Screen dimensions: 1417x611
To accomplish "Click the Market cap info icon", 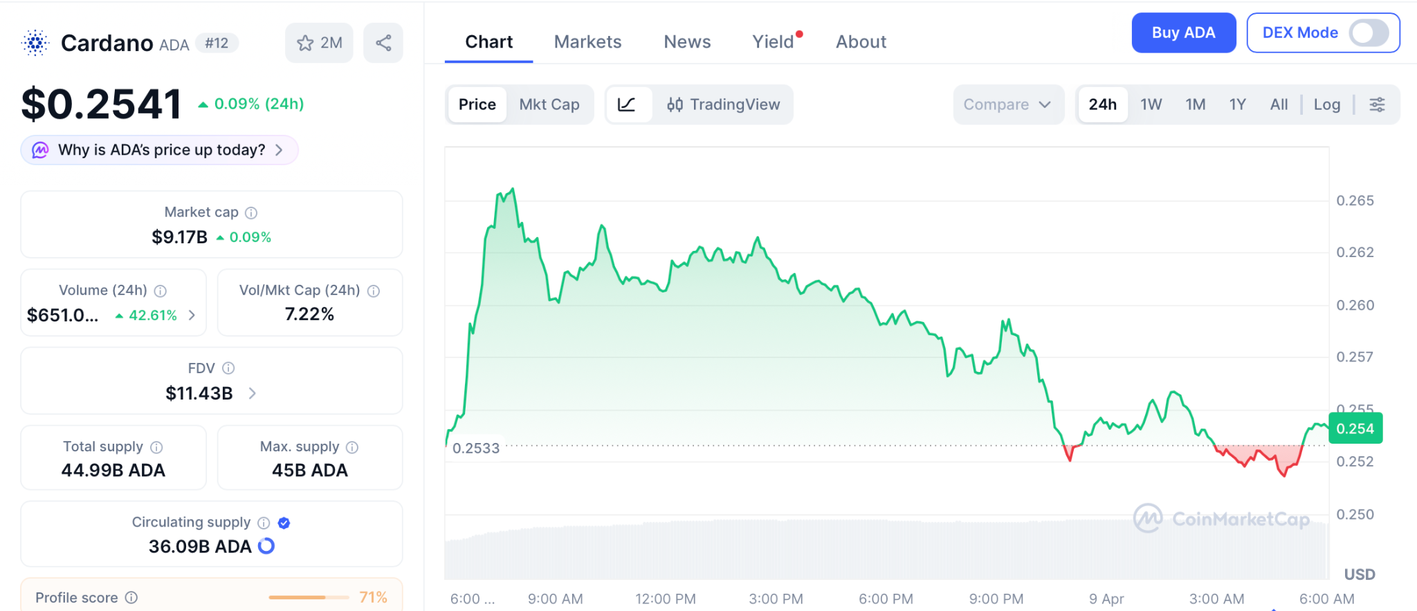I will 251,213.
